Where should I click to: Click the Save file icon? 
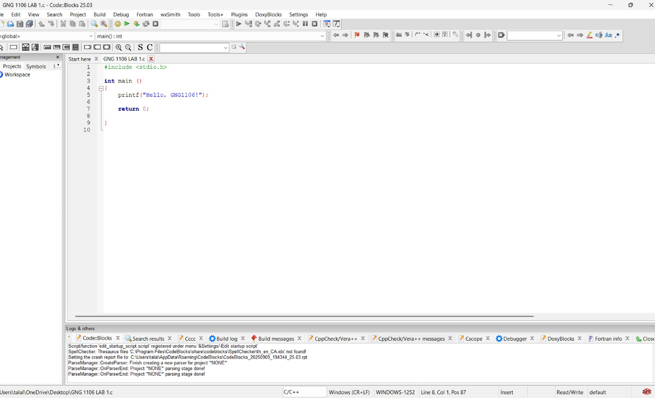pos(20,24)
